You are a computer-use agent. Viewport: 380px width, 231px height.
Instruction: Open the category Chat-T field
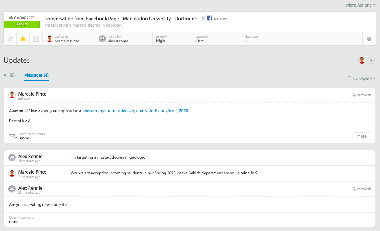(x=217, y=39)
